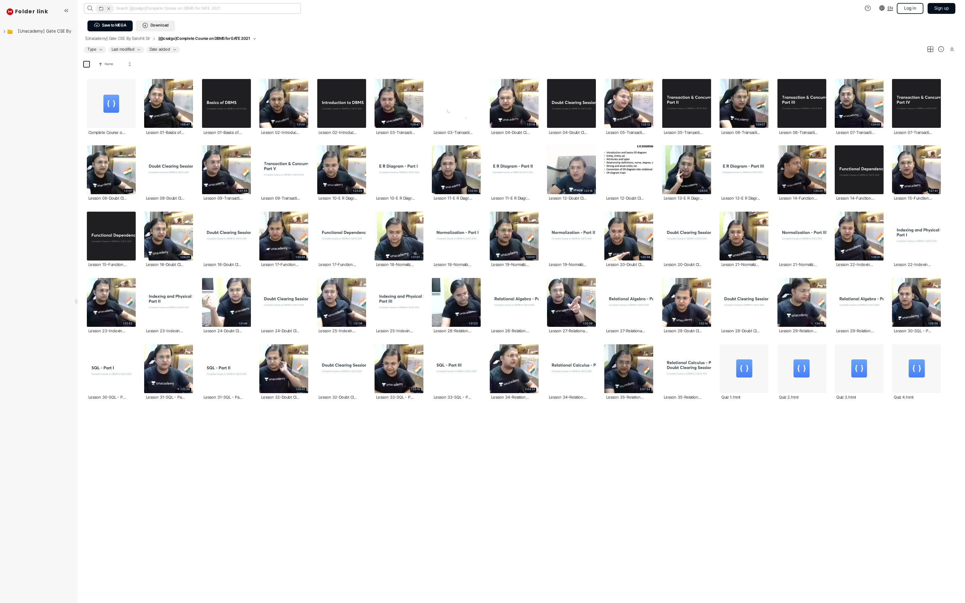
Task: Sort files by Name column
Action: tap(109, 64)
